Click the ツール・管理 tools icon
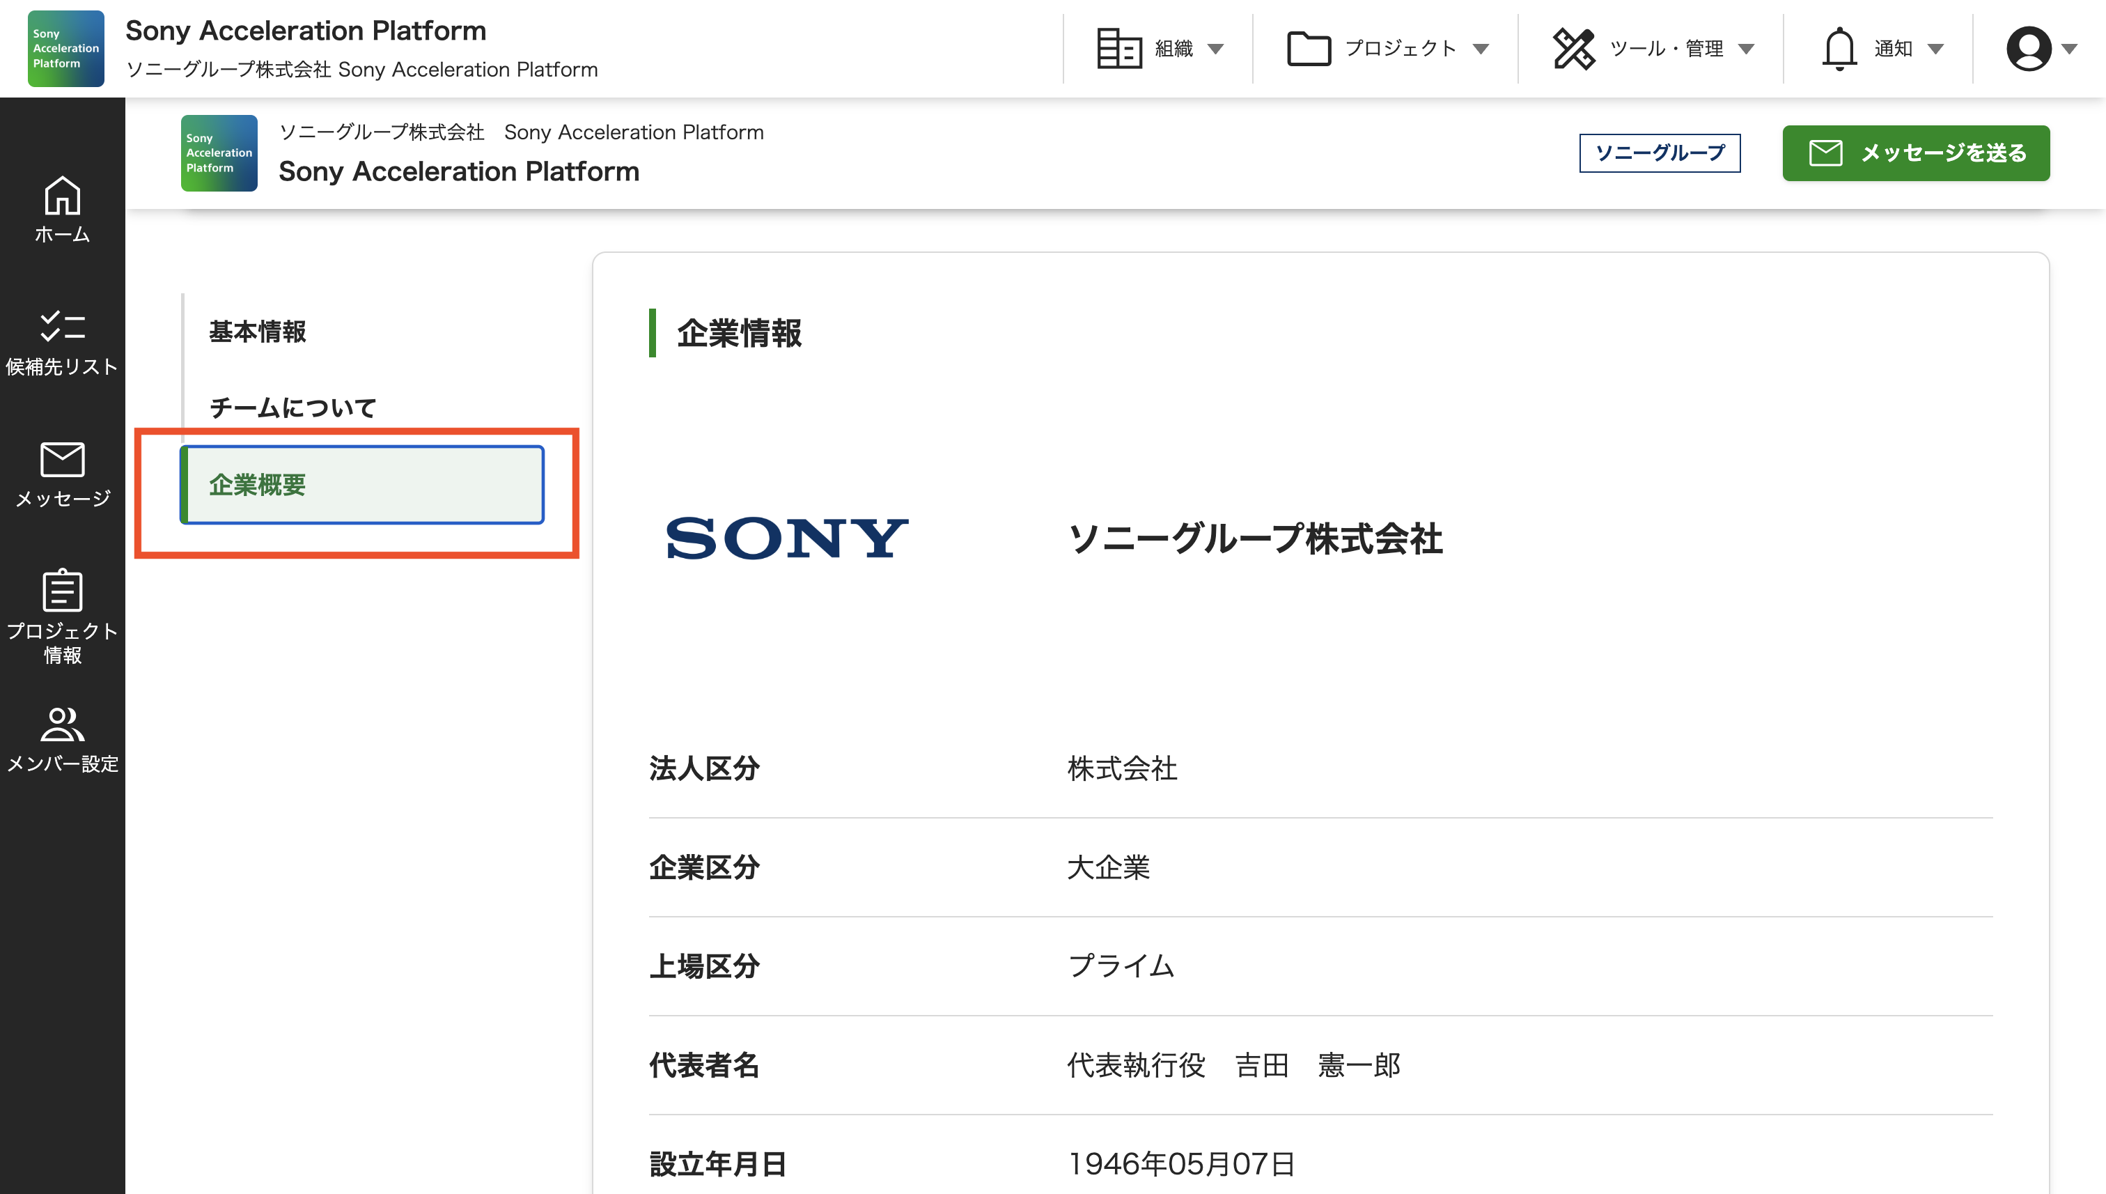This screenshot has height=1194, width=2106. [1573, 48]
